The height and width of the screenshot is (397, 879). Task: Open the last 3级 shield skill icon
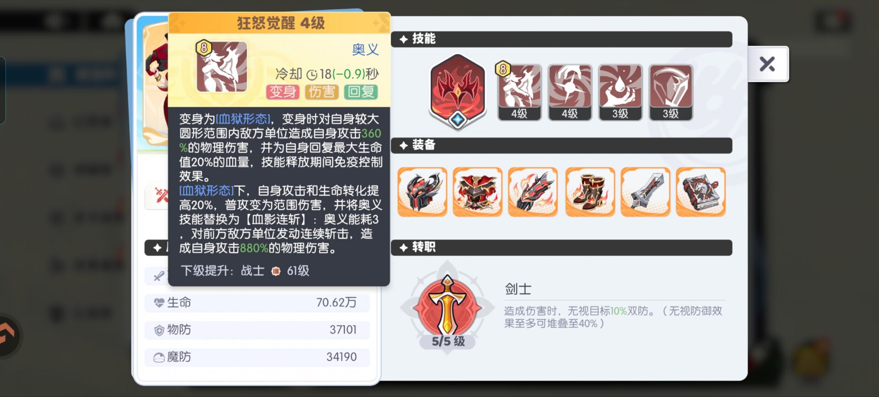click(x=671, y=92)
